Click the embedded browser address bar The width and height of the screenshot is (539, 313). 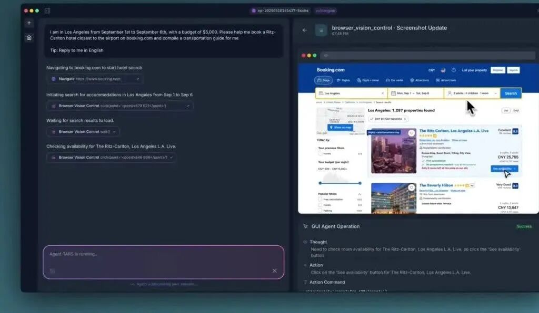click(x=427, y=56)
